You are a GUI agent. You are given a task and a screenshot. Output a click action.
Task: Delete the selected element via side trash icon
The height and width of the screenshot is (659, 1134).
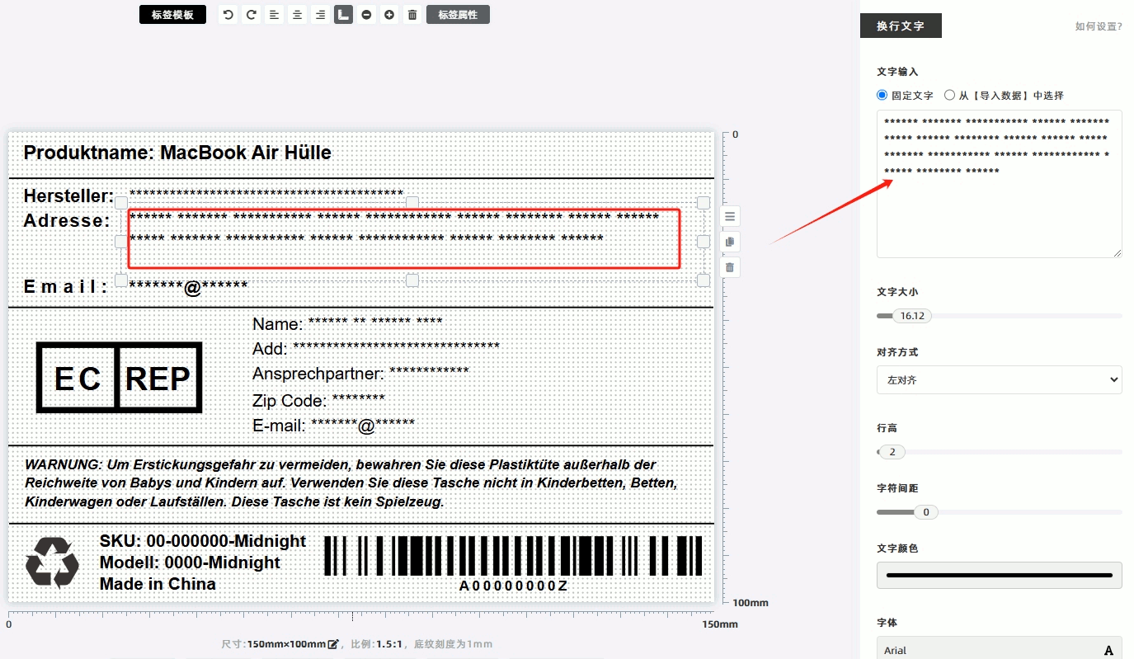point(730,267)
